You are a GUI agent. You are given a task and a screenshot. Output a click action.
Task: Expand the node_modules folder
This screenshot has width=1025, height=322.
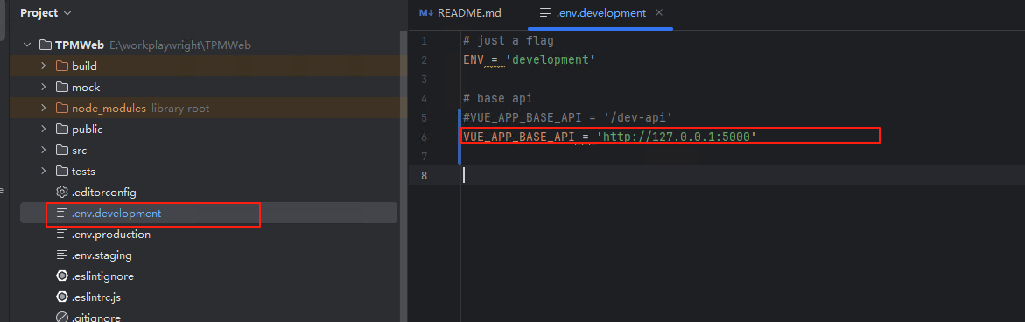pos(43,108)
